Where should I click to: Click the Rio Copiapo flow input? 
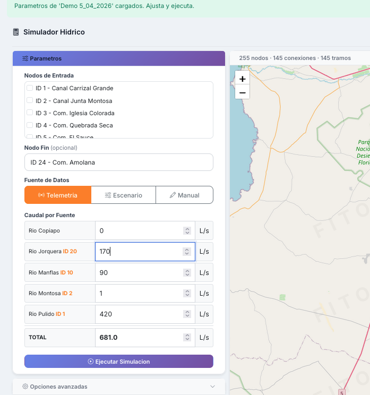[145, 230]
